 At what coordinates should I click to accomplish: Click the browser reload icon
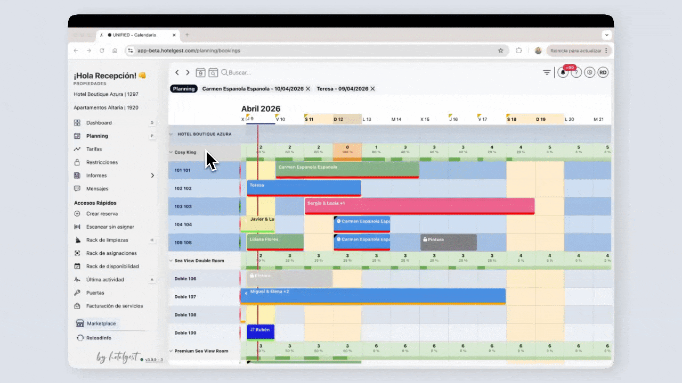(x=101, y=51)
